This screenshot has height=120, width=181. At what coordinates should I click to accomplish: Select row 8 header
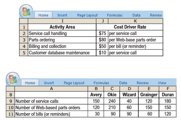tap(10, 95)
